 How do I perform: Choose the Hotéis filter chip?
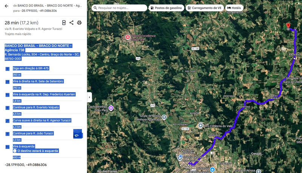(x=234, y=8)
